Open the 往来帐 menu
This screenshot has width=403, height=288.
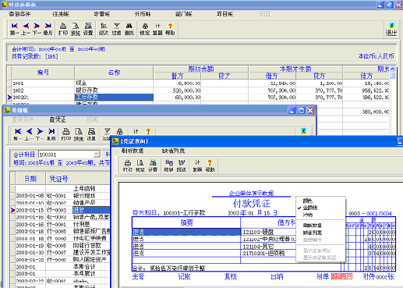[61, 14]
